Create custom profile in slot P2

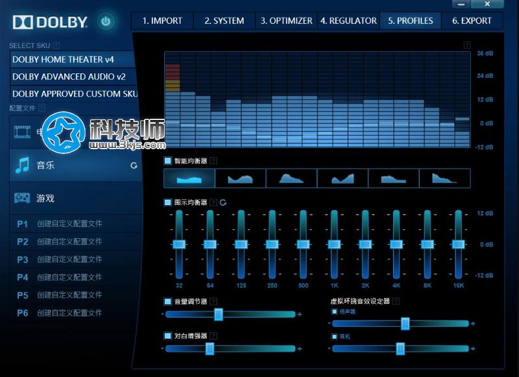[x=76, y=241]
